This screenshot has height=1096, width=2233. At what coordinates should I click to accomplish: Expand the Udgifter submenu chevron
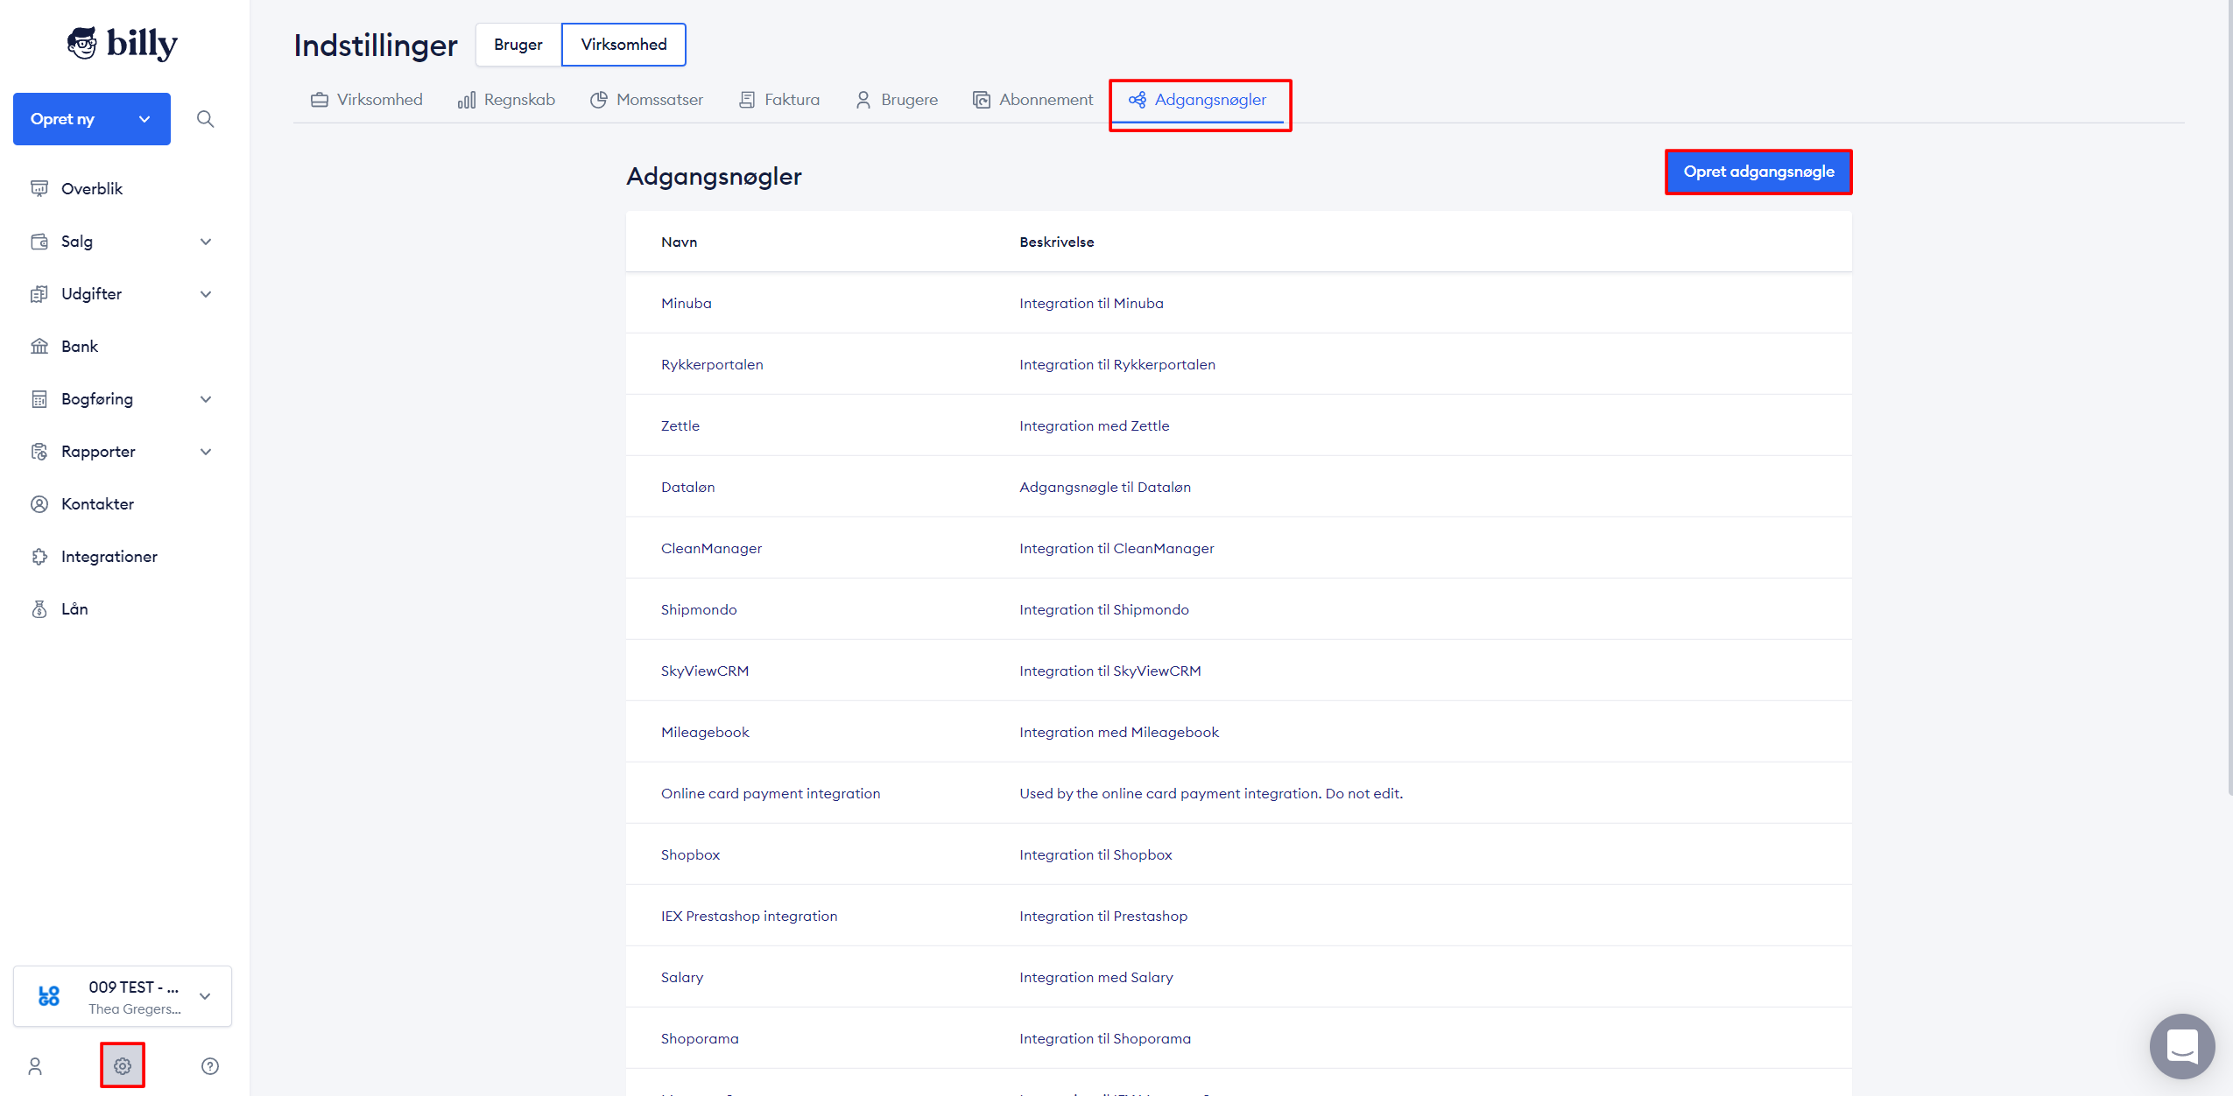click(x=206, y=294)
